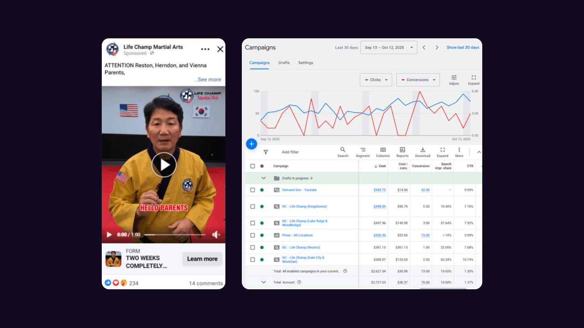Viewport: 584px width, 328px height.
Task: Click the Download icon
Action: [x=422, y=152]
